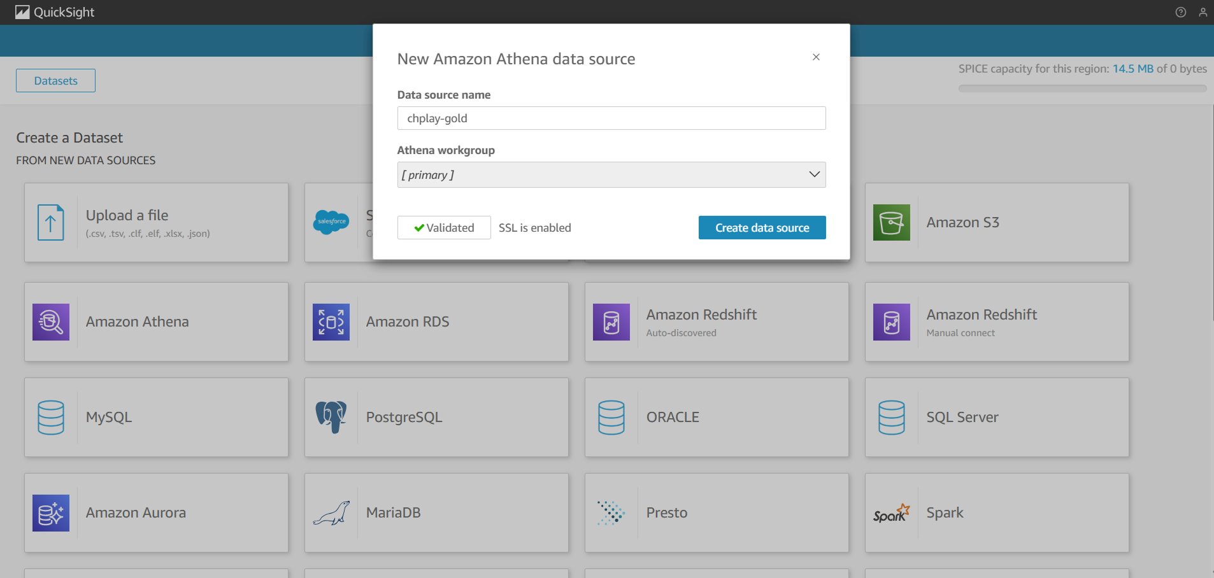1214x578 pixels.
Task: Click the Amazon Athena icon
Action: tap(51, 322)
